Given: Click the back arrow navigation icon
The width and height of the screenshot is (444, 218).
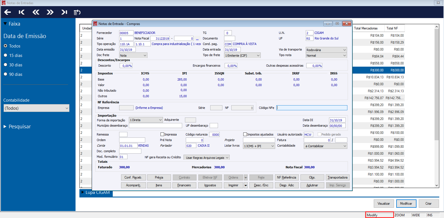Looking at the screenshot, I should [x=7, y=12].
